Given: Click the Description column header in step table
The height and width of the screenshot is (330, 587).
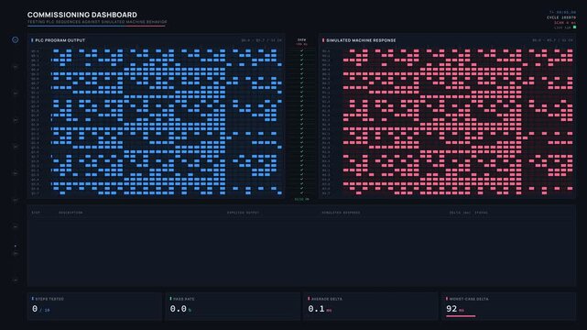Looking at the screenshot, I should click(71, 213).
